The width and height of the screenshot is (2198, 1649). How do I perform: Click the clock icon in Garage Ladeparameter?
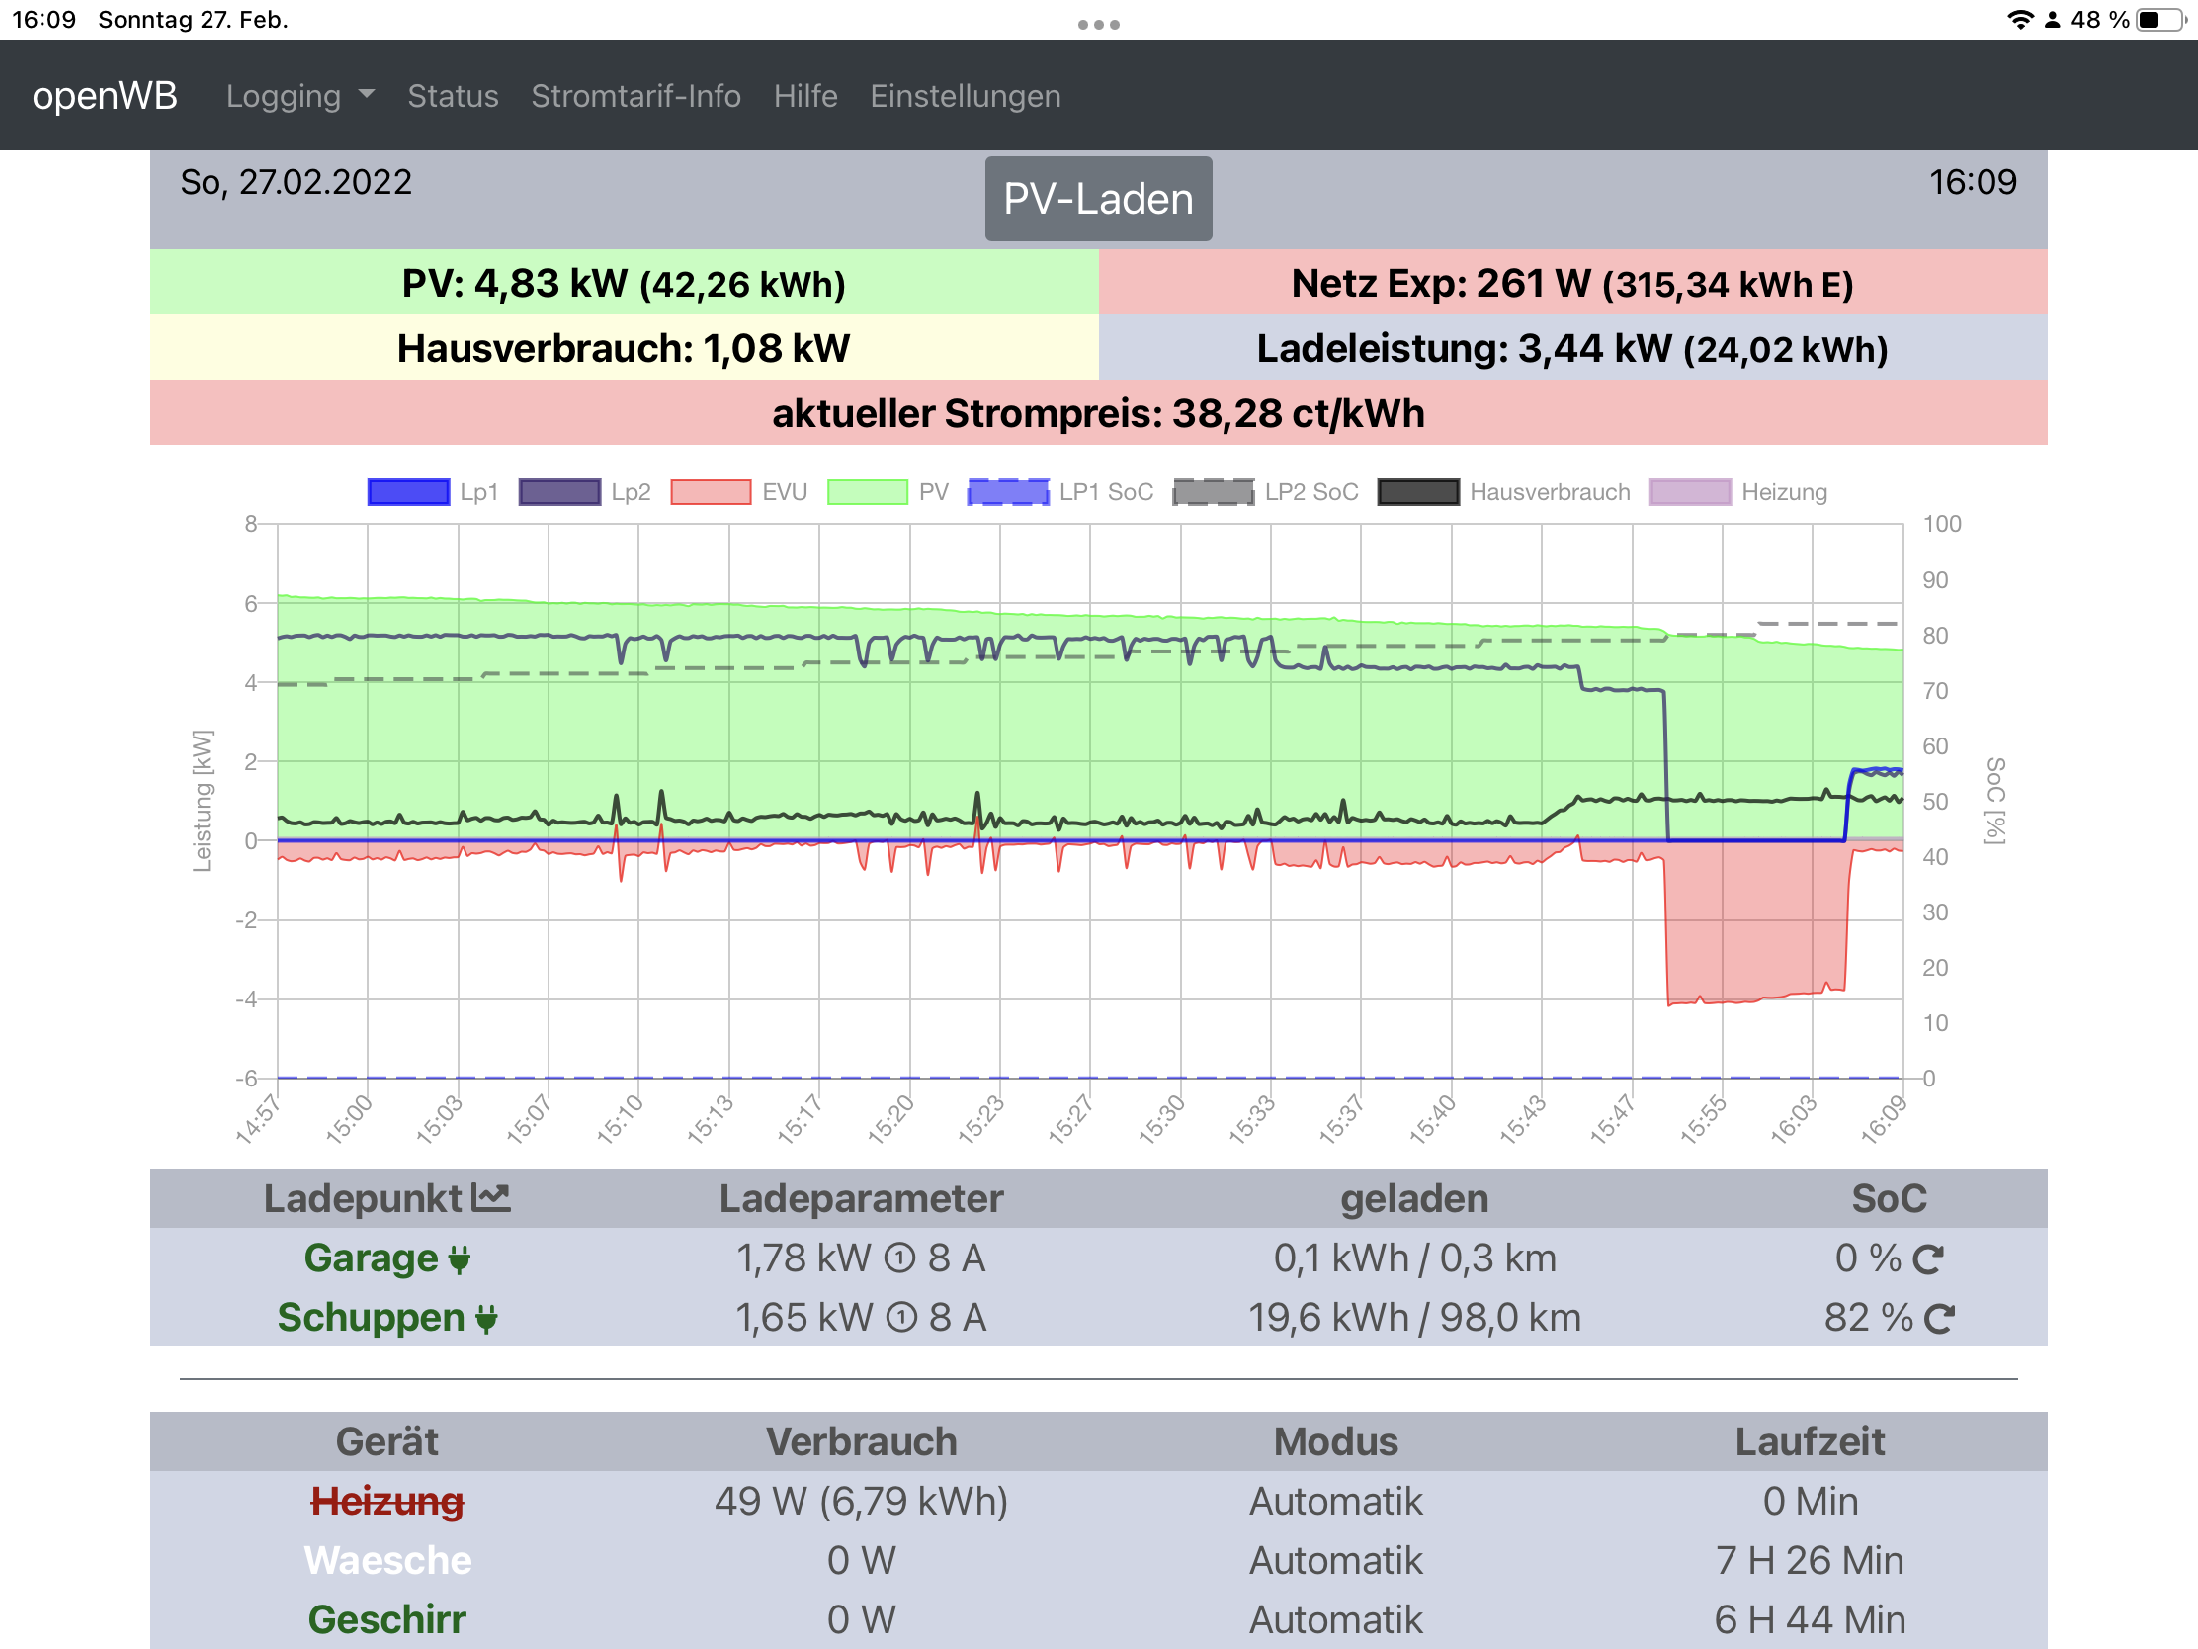899,1259
